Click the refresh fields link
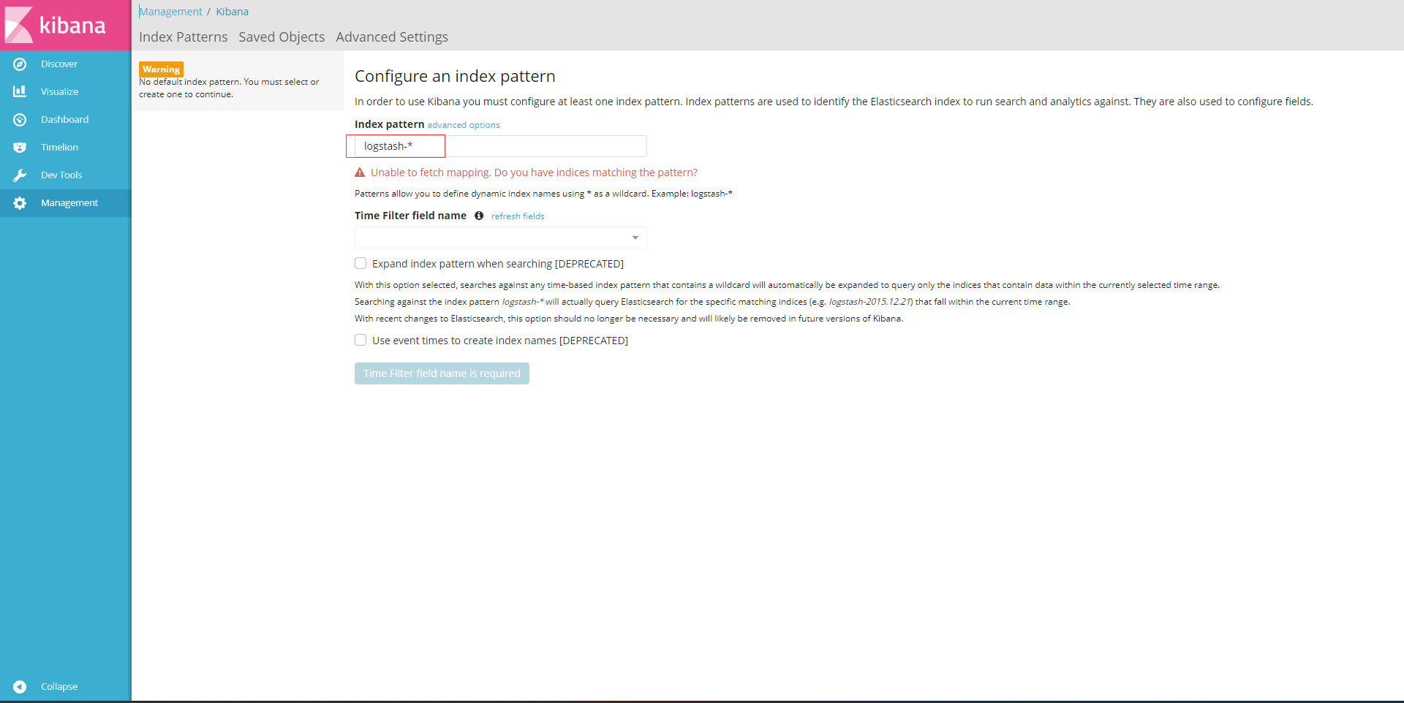This screenshot has width=1404, height=703. [x=518, y=216]
